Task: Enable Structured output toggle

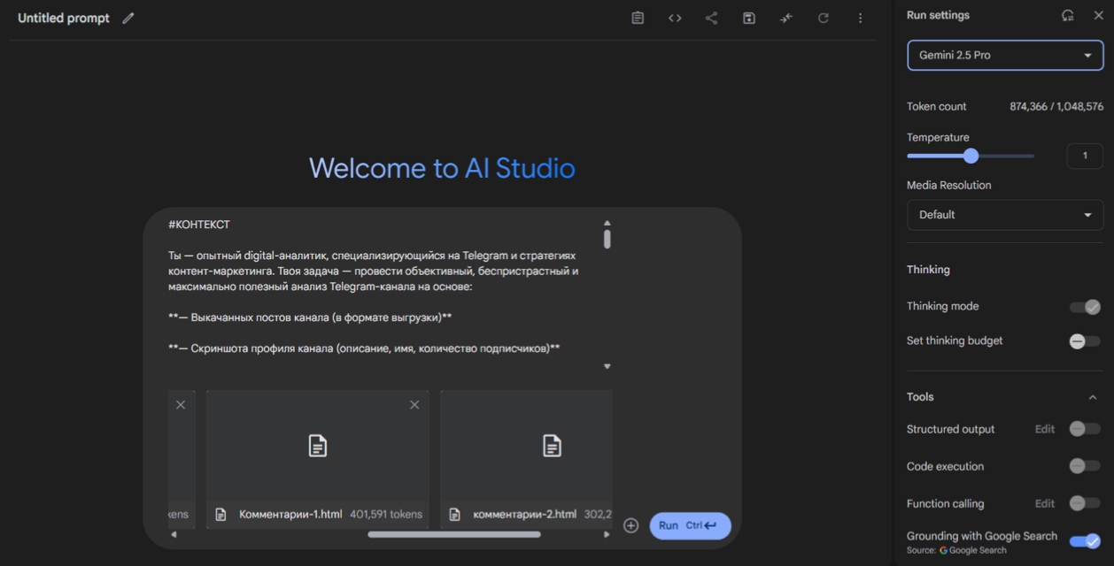Action: coord(1085,429)
